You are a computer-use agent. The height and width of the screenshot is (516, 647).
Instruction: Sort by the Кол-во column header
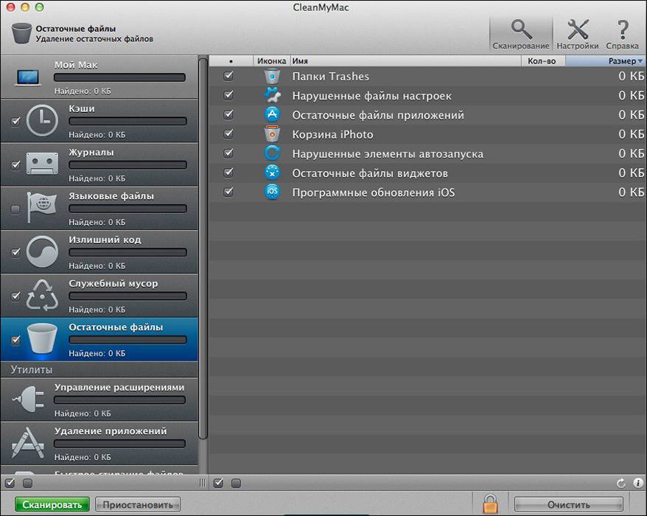pyautogui.click(x=542, y=60)
